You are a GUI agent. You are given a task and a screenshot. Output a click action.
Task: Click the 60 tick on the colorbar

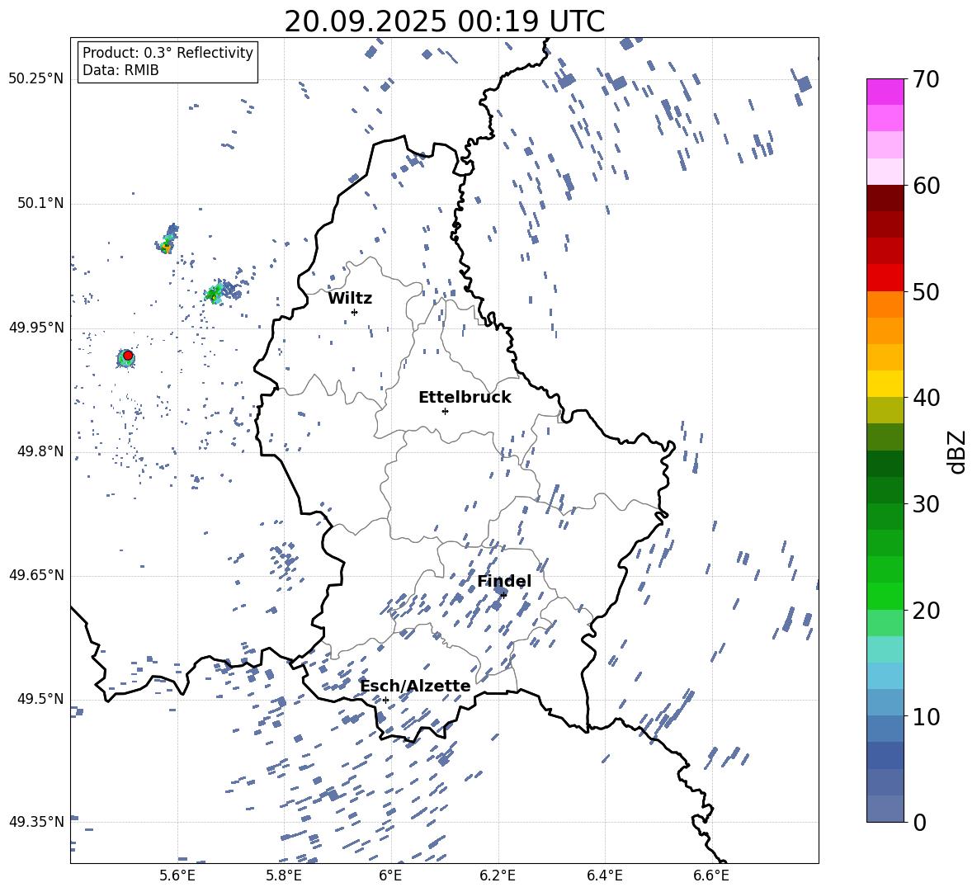coord(926,185)
